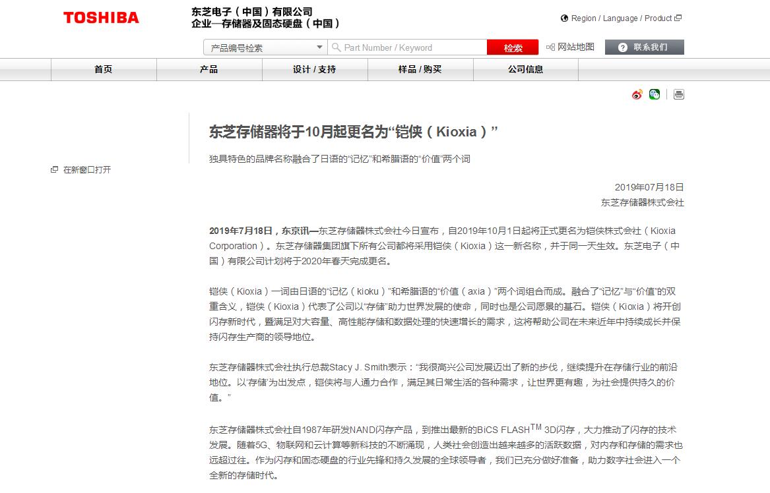Open 网站地图 sitemap link
770x493 pixels.
[x=575, y=47]
